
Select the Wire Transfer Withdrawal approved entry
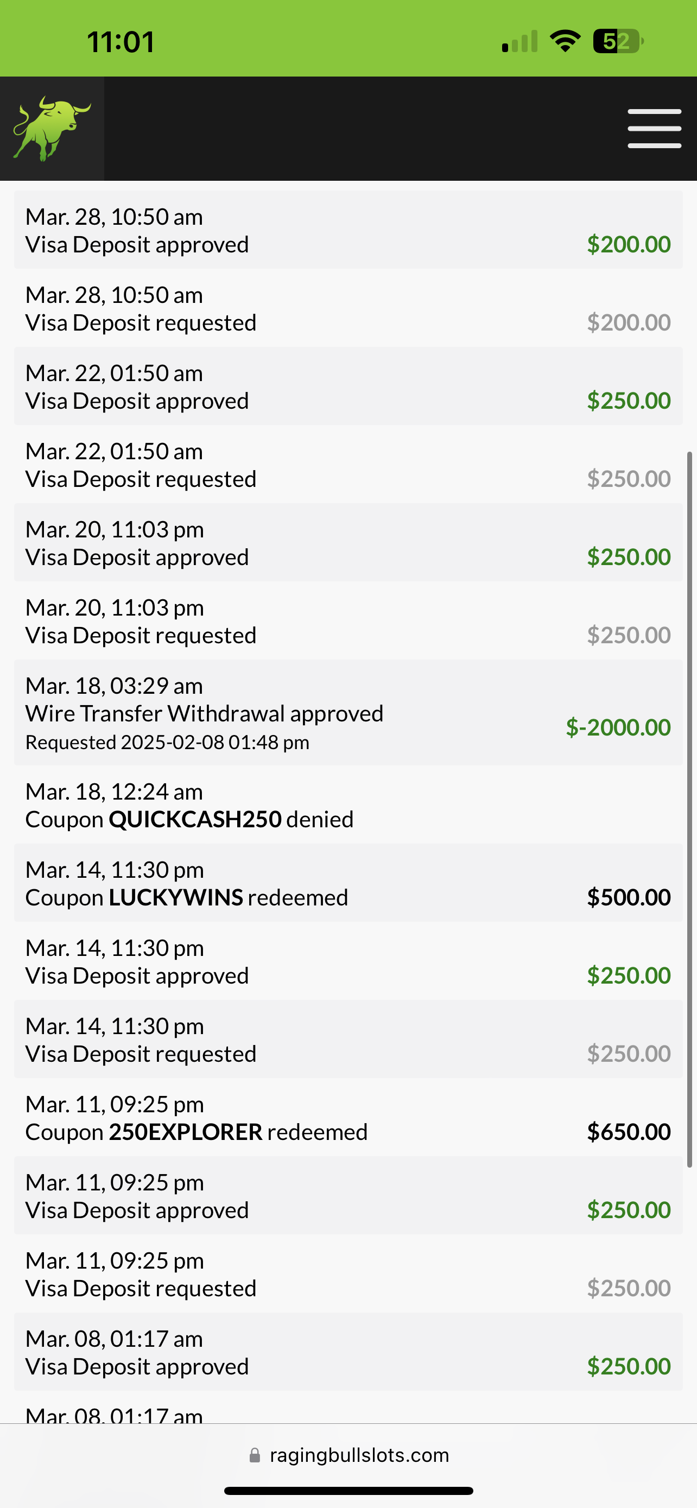(348, 712)
